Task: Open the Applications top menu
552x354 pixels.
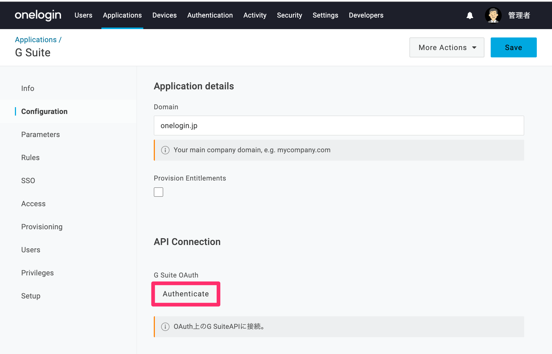Action: tap(122, 15)
